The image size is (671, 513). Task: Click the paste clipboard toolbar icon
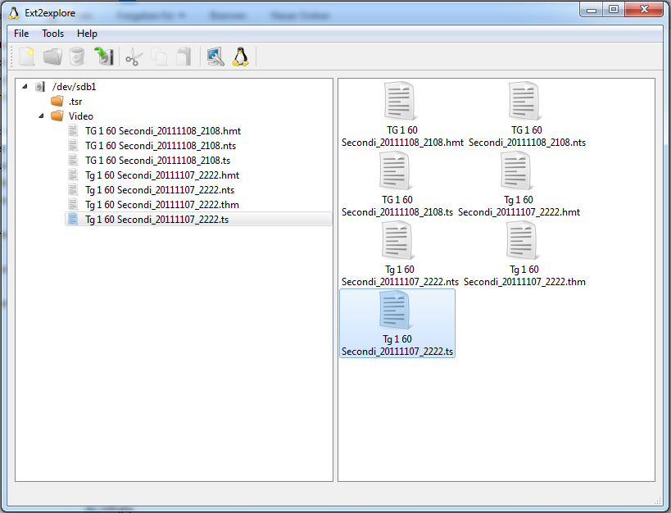[184, 57]
